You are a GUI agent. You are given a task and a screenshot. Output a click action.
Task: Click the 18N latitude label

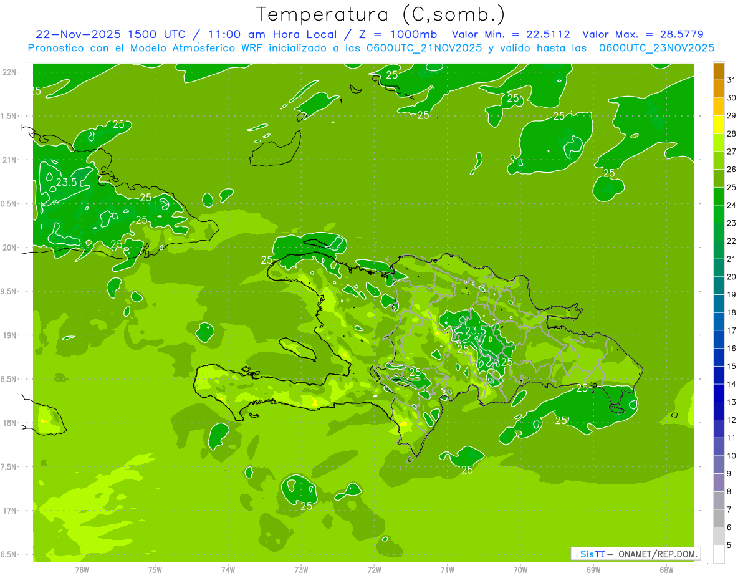pos(10,423)
